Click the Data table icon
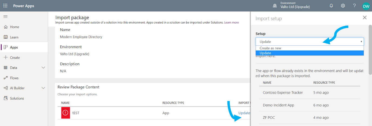Viewport: 372px width, 126px height. pos(6,68)
